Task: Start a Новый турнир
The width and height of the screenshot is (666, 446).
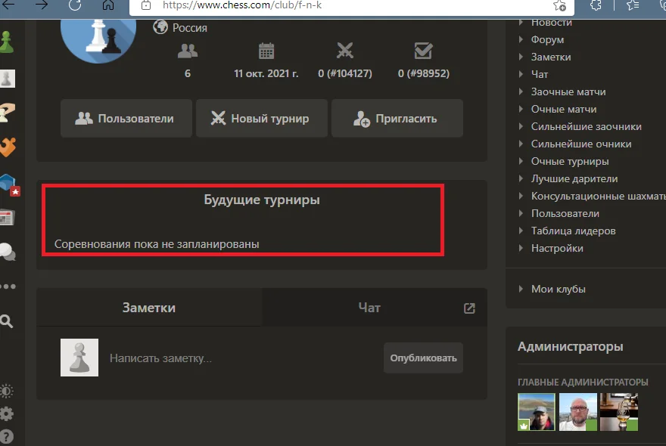Action: (261, 118)
